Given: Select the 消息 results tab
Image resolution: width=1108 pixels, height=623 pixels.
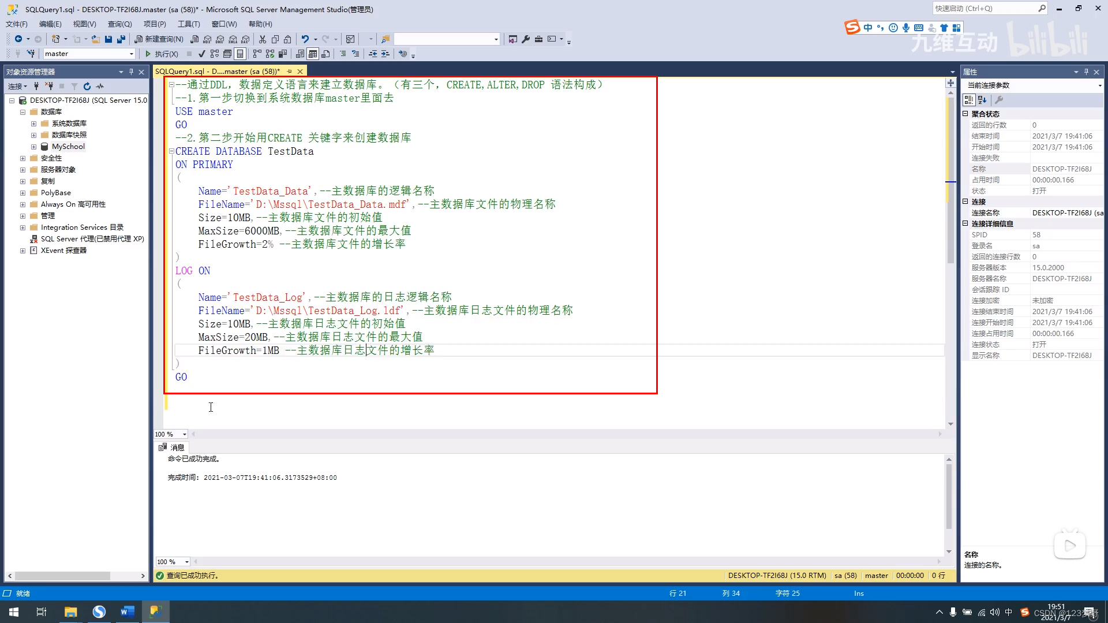Looking at the screenshot, I should (171, 447).
